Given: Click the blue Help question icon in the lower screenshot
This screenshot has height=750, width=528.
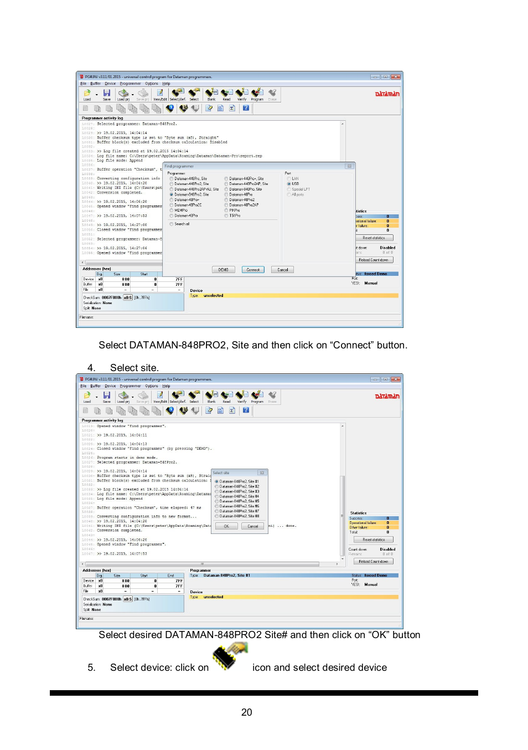Looking at the screenshot, I should 246,410.
